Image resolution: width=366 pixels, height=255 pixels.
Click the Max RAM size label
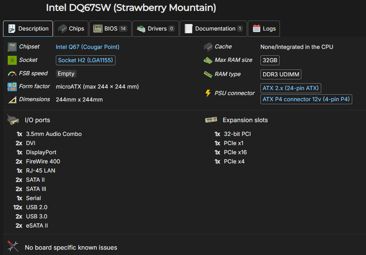(x=233, y=60)
